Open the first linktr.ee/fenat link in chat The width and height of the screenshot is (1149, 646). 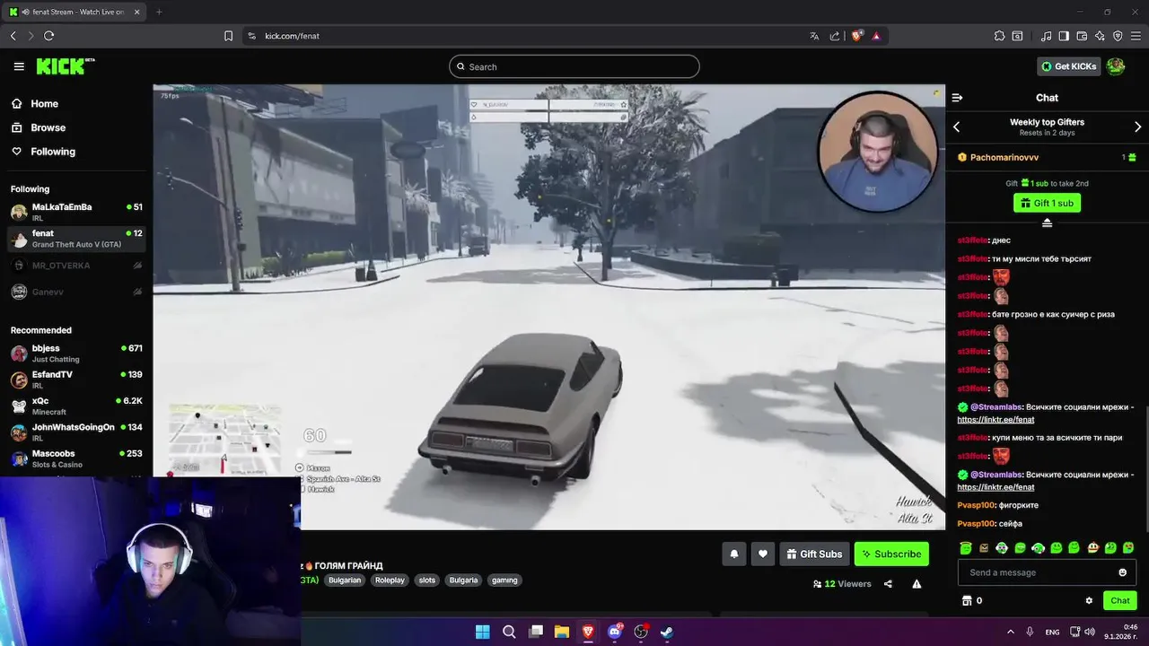point(996,420)
